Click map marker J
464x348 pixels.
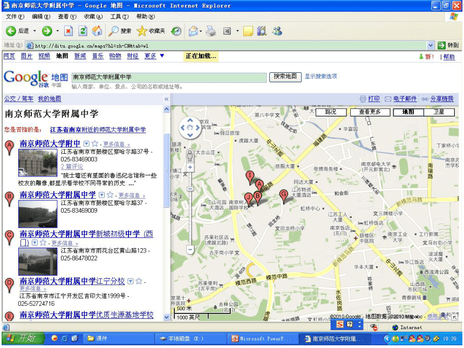pyautogui.click(x=248, y=199)
